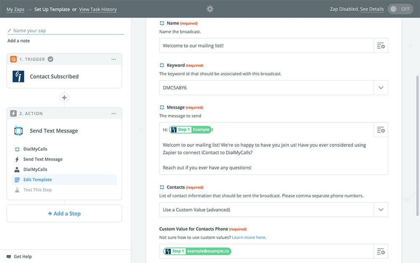The image size is (420, 263).
Task: Open View Task History link
Action: coord(98,9)
